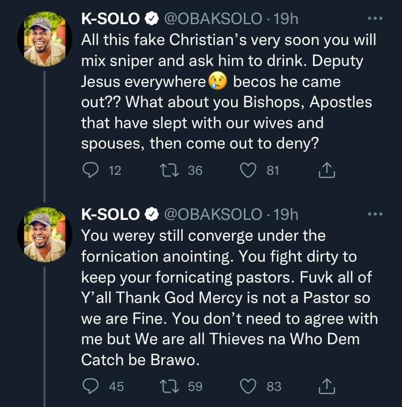
Task: Open more options menu on second tweet
Action: (375, 214)
